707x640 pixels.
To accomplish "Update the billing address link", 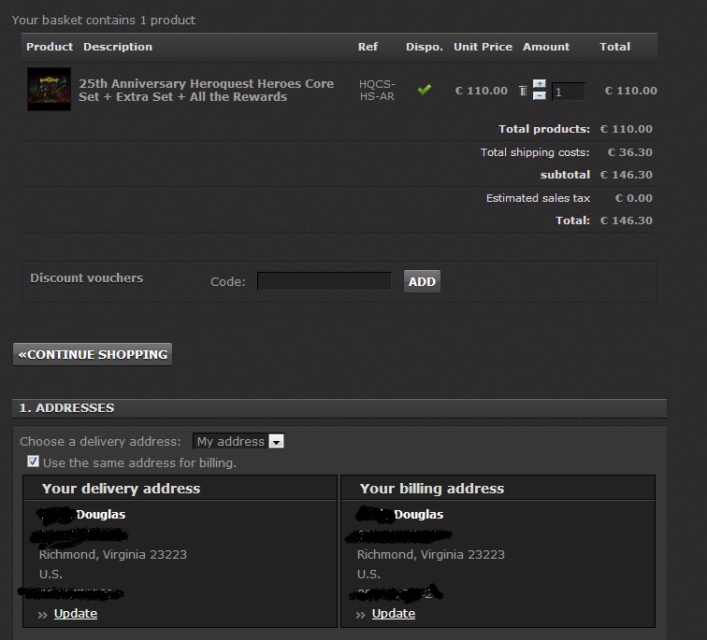I will pyautogui.click(x=394, y=614).
